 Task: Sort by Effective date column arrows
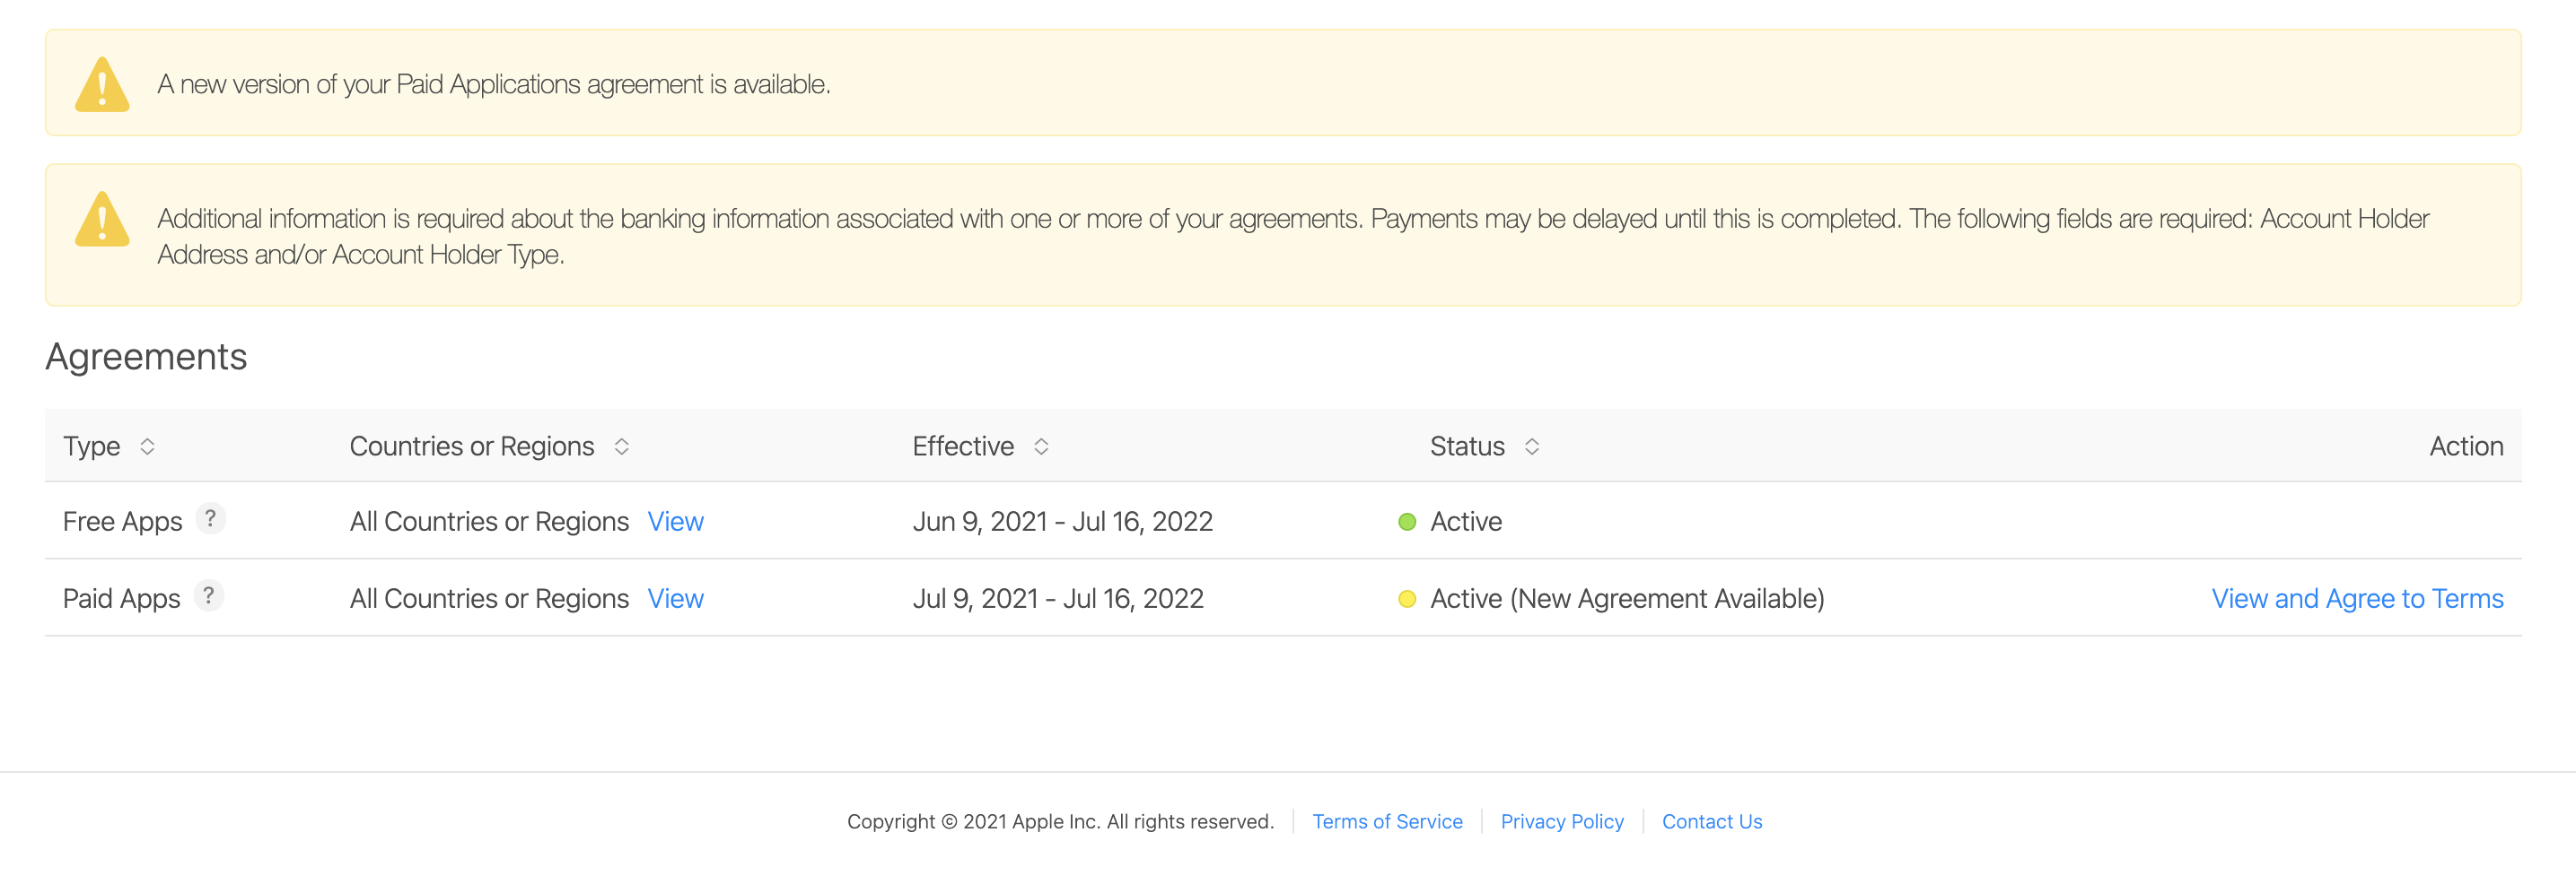pyautogui.click(x=1041, y=446)
